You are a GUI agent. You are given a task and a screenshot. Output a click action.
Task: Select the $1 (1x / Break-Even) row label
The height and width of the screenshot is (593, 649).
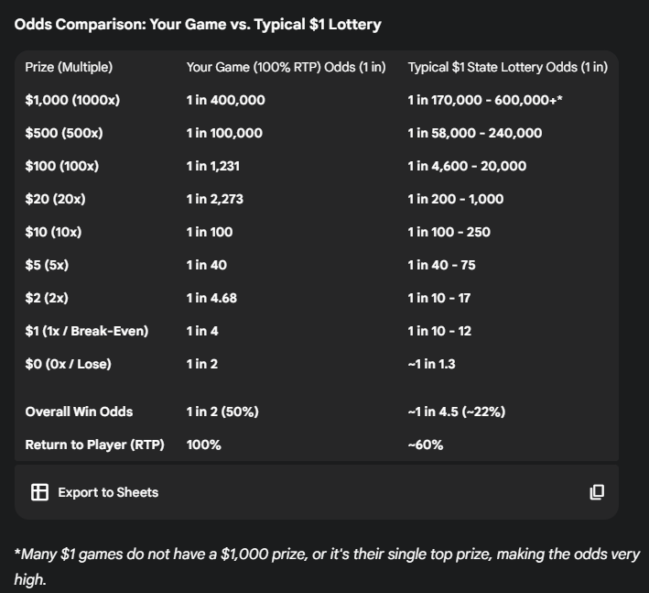pyautogui.click(x=86, y=331)
